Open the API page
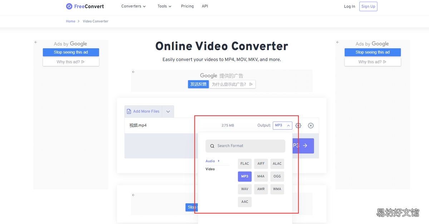This screenshot has width=429, height=224. (x=205, y=6)
